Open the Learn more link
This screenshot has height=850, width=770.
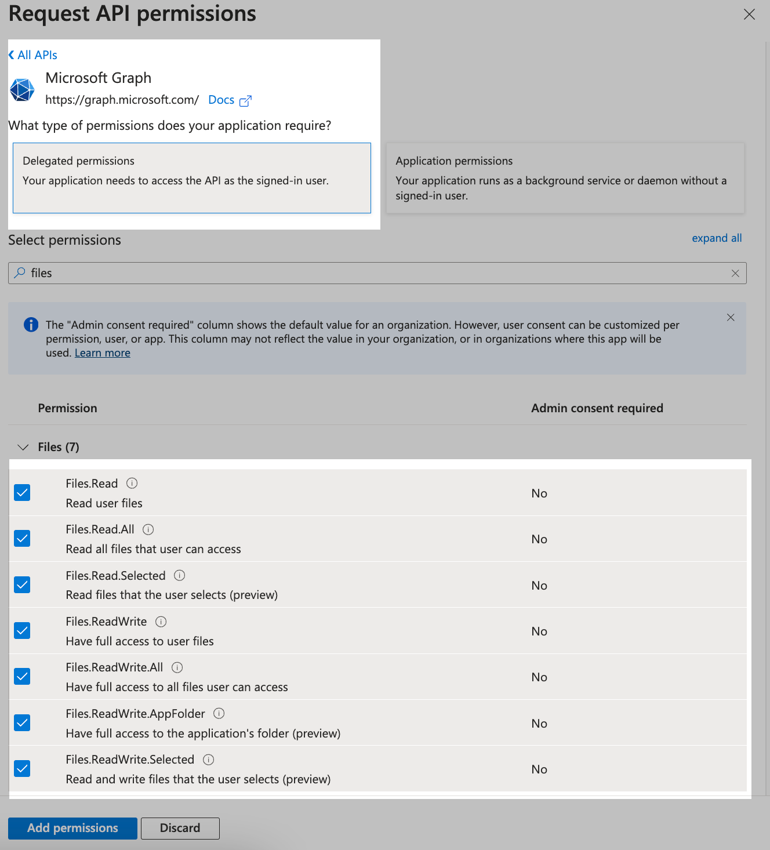click(x=102, y=353)
